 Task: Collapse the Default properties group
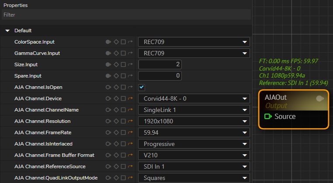pyautogui.click(x=7, y=30)
